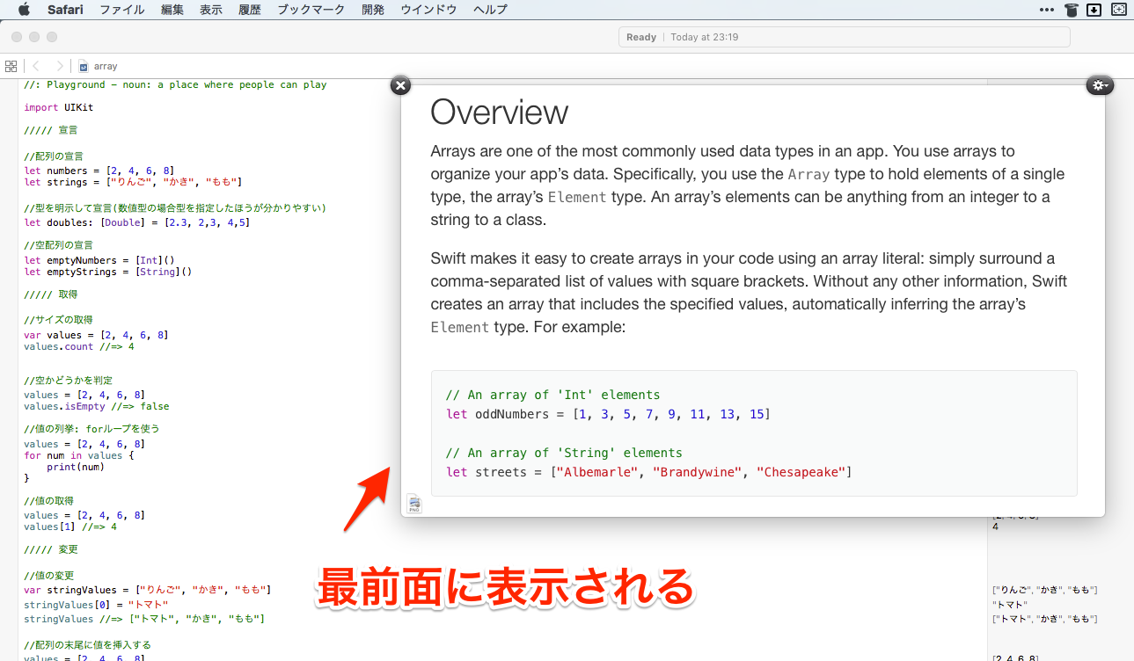Click the yellow minimize window button
Viewport: 1134px width, 661px height.
34,37
